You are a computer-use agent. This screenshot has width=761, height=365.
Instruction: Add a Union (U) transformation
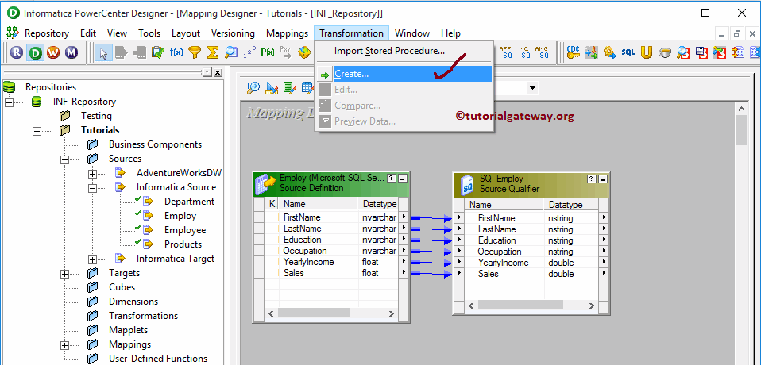646,52
